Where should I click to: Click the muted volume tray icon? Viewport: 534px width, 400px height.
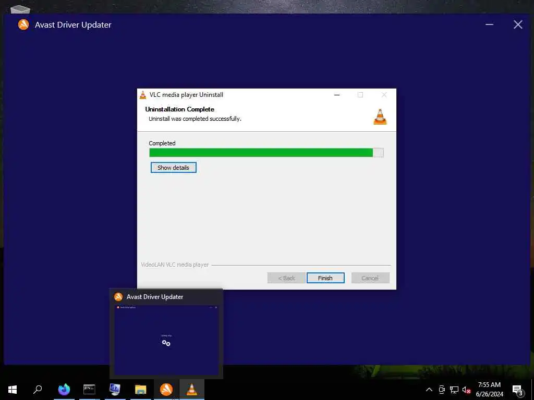pyautogui.click(x=466, y=390)
